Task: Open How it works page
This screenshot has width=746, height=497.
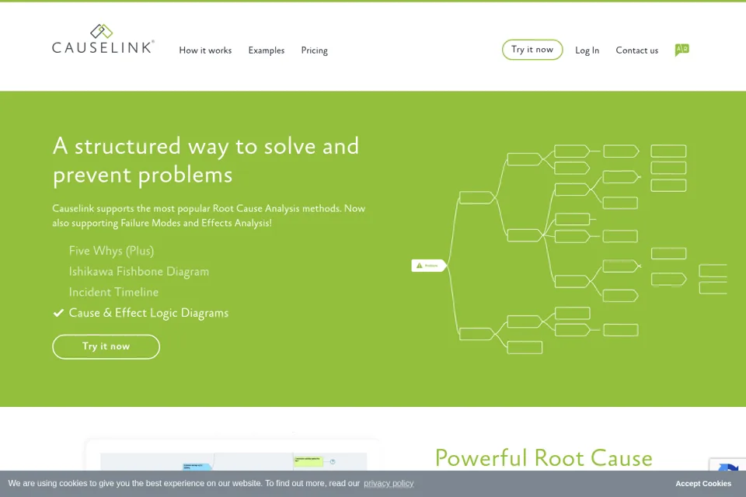Action: click(x=205, y=50)
